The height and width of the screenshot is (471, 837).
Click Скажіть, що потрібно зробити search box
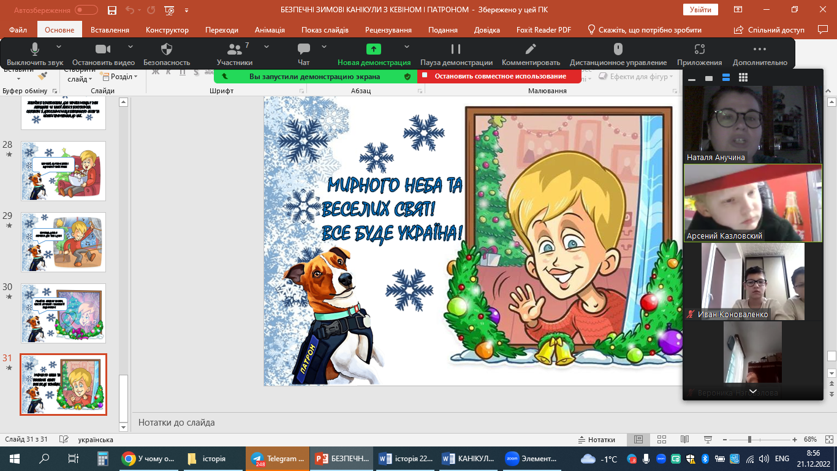(644, 29)
